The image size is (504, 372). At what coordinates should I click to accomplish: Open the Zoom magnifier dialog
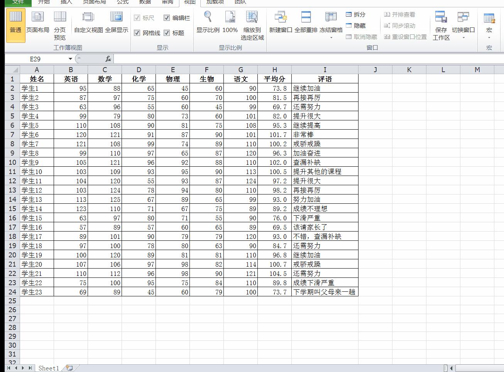208,17
